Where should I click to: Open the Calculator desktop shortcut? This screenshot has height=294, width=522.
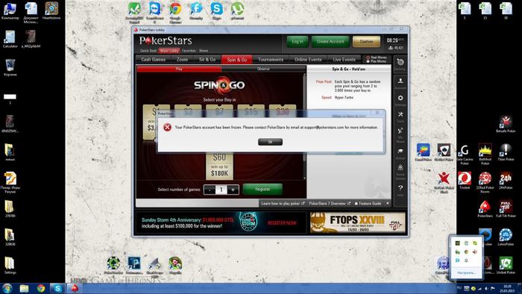click(x=10, y=39)
